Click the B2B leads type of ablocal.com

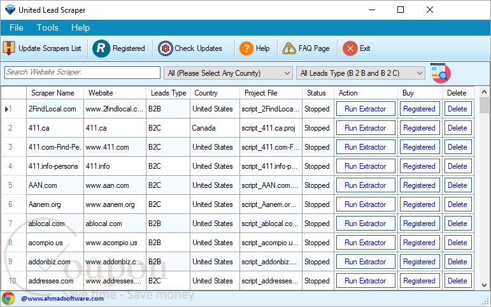[168, 224]
